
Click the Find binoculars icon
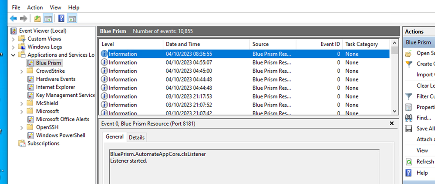point(408,118)
